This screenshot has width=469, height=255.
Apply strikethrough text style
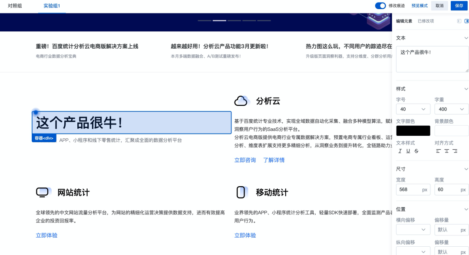pyautogui.click(x=416, y=151)
